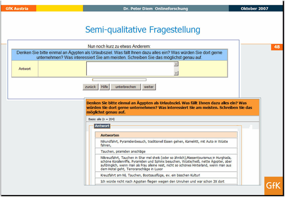285x197 pixels.
Task: Click 'Dr. Peter Diem Onlineforschung' header text
Action: (156, 9)
